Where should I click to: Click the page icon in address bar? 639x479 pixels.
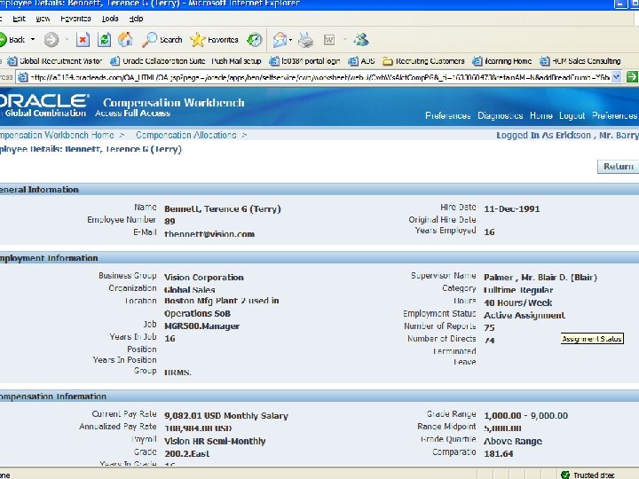click(23, 77)
